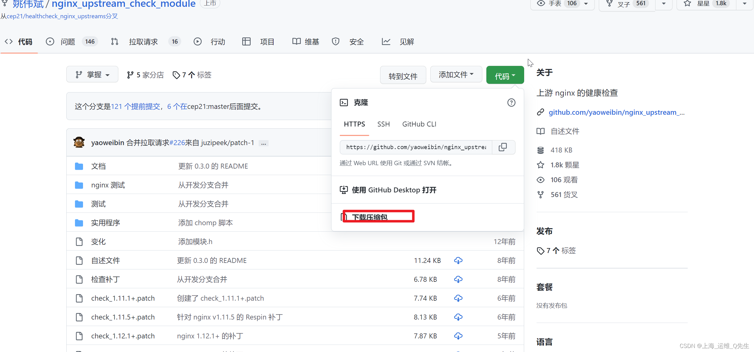Open the 问题 issues tab
This screenshot has width=754, height=352.
click(x=68, y=42)
